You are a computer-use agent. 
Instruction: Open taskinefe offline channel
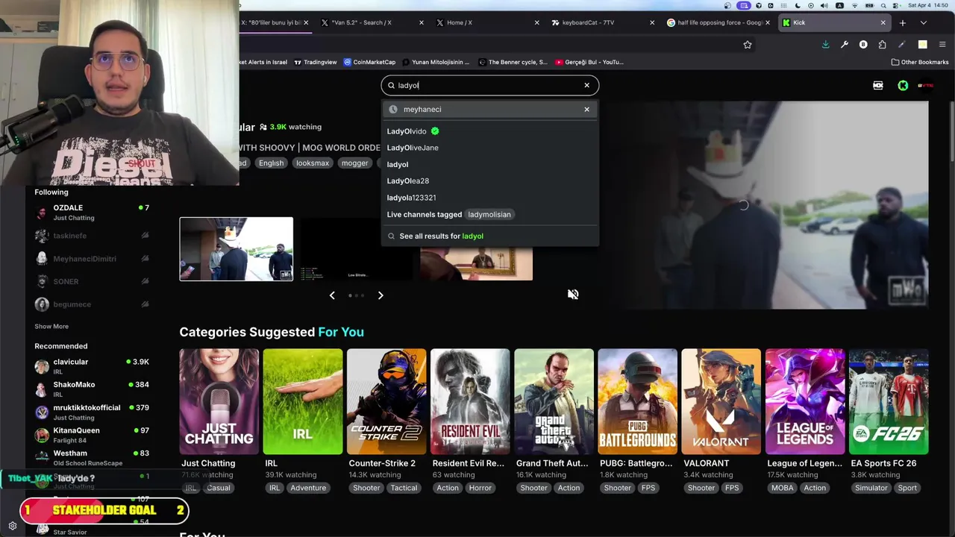92,236
